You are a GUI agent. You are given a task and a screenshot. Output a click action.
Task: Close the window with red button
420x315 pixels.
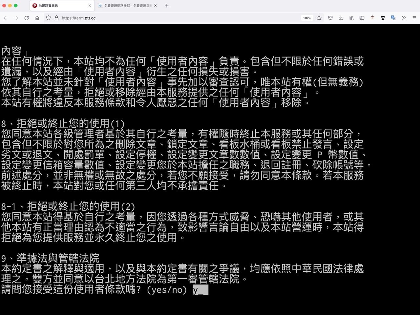4,6
